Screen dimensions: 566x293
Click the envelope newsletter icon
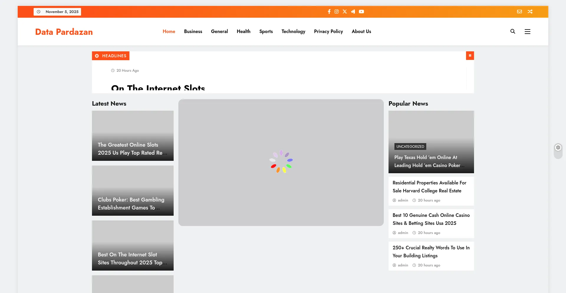pos(519,12)
